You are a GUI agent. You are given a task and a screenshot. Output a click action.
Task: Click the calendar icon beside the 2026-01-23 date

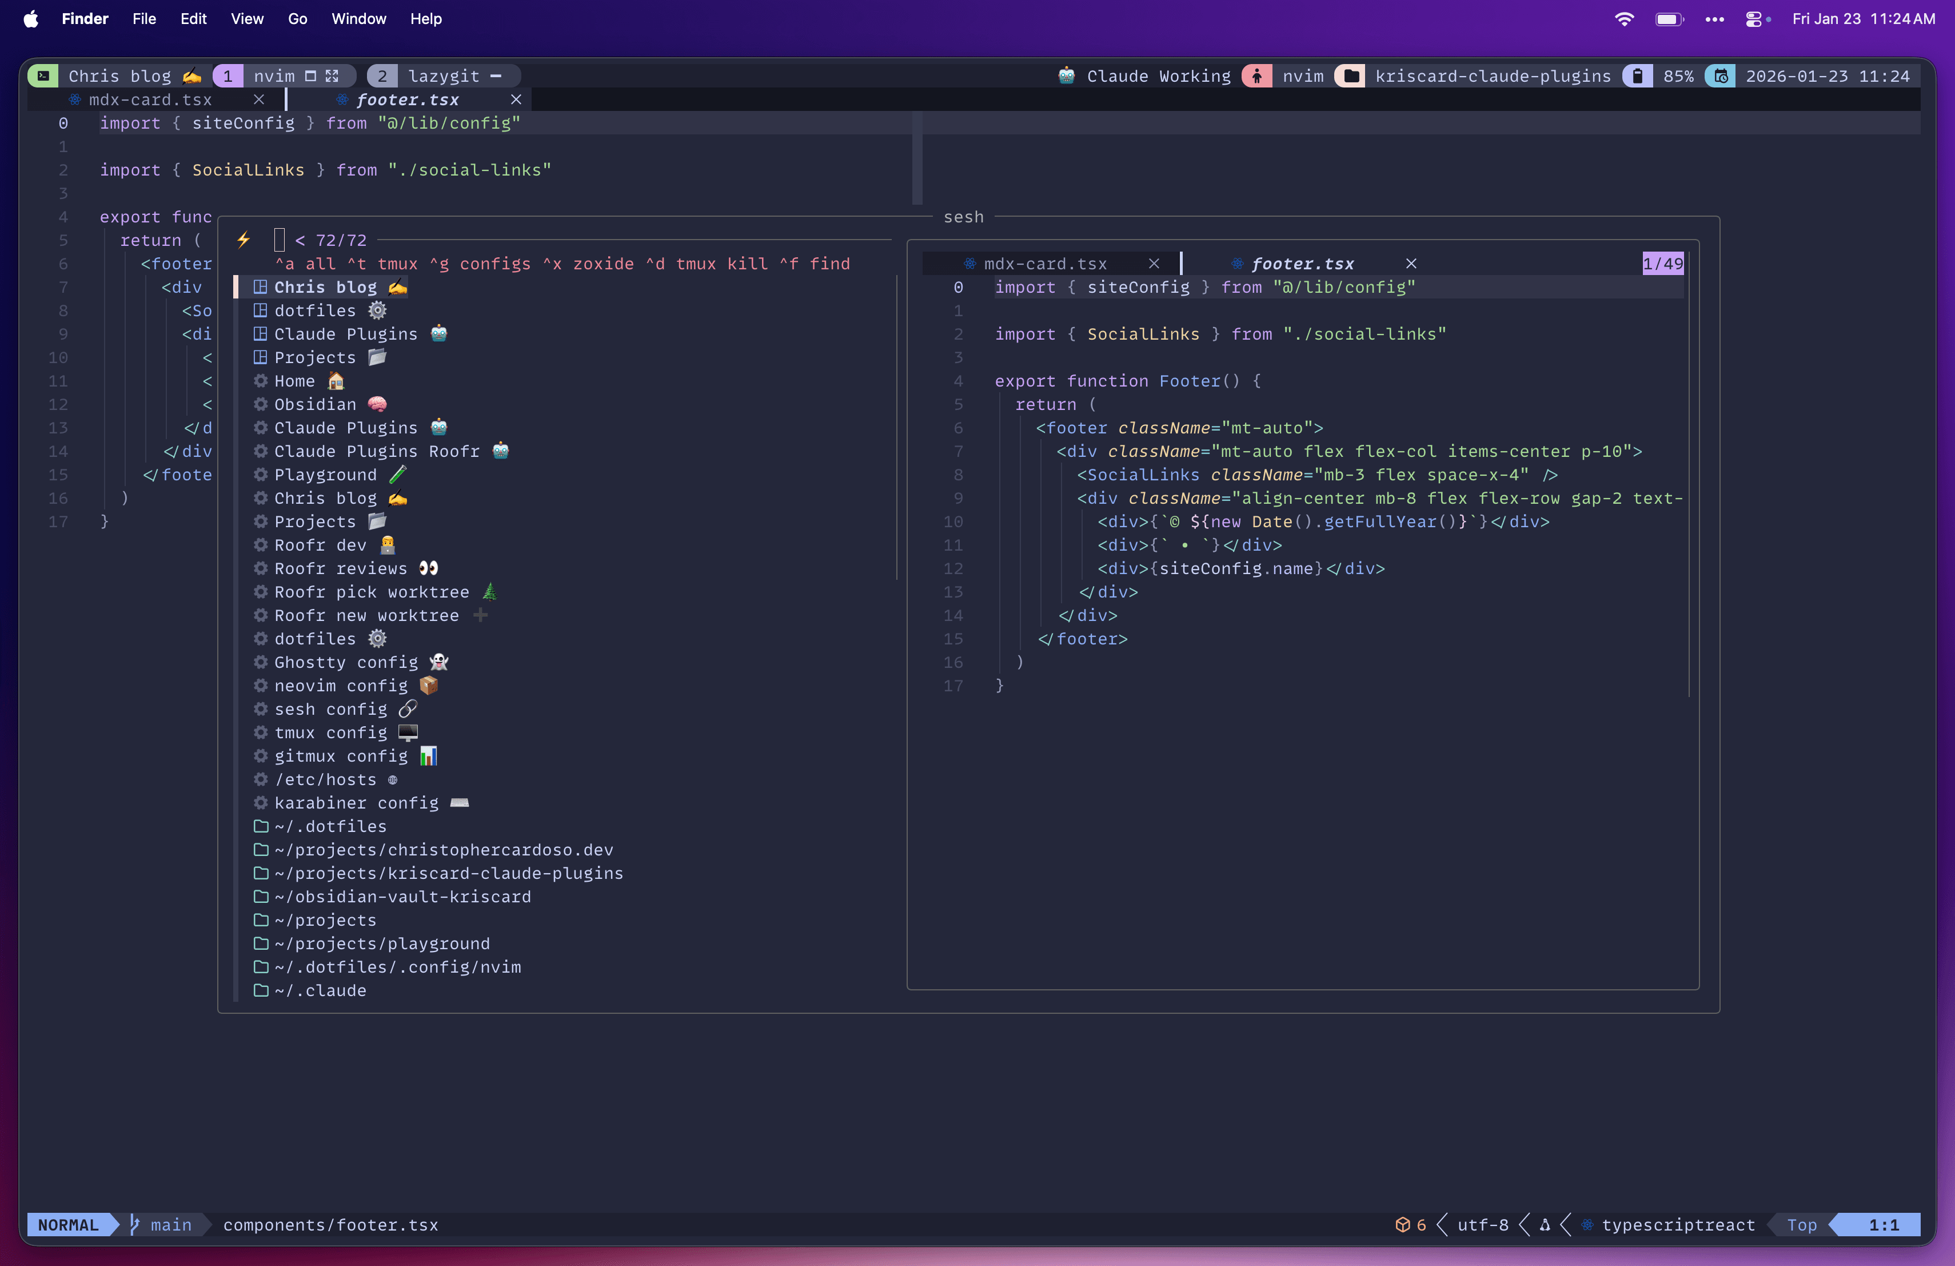(x=1721, y=75)
